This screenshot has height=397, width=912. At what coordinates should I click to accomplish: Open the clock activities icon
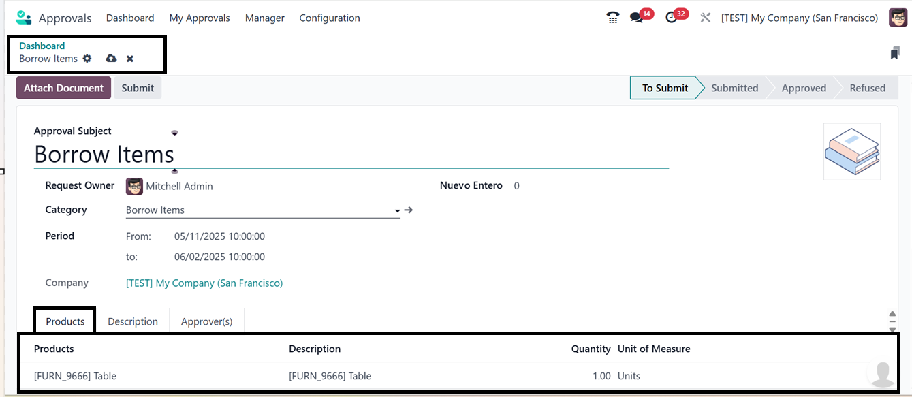[x=672, y=18]
